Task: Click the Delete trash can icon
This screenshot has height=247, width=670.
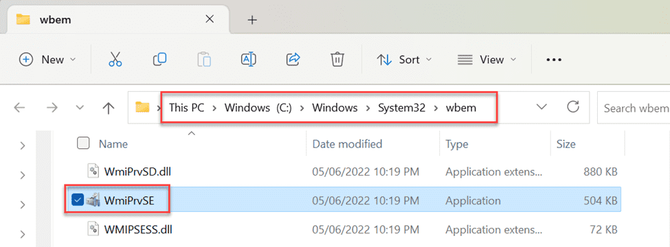Action: (337, 59)
